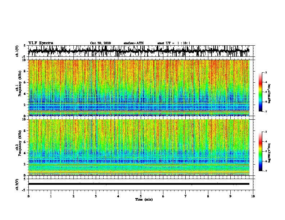Click the ch.1 frequency spectrogram plot

click(x=139, y=88)
